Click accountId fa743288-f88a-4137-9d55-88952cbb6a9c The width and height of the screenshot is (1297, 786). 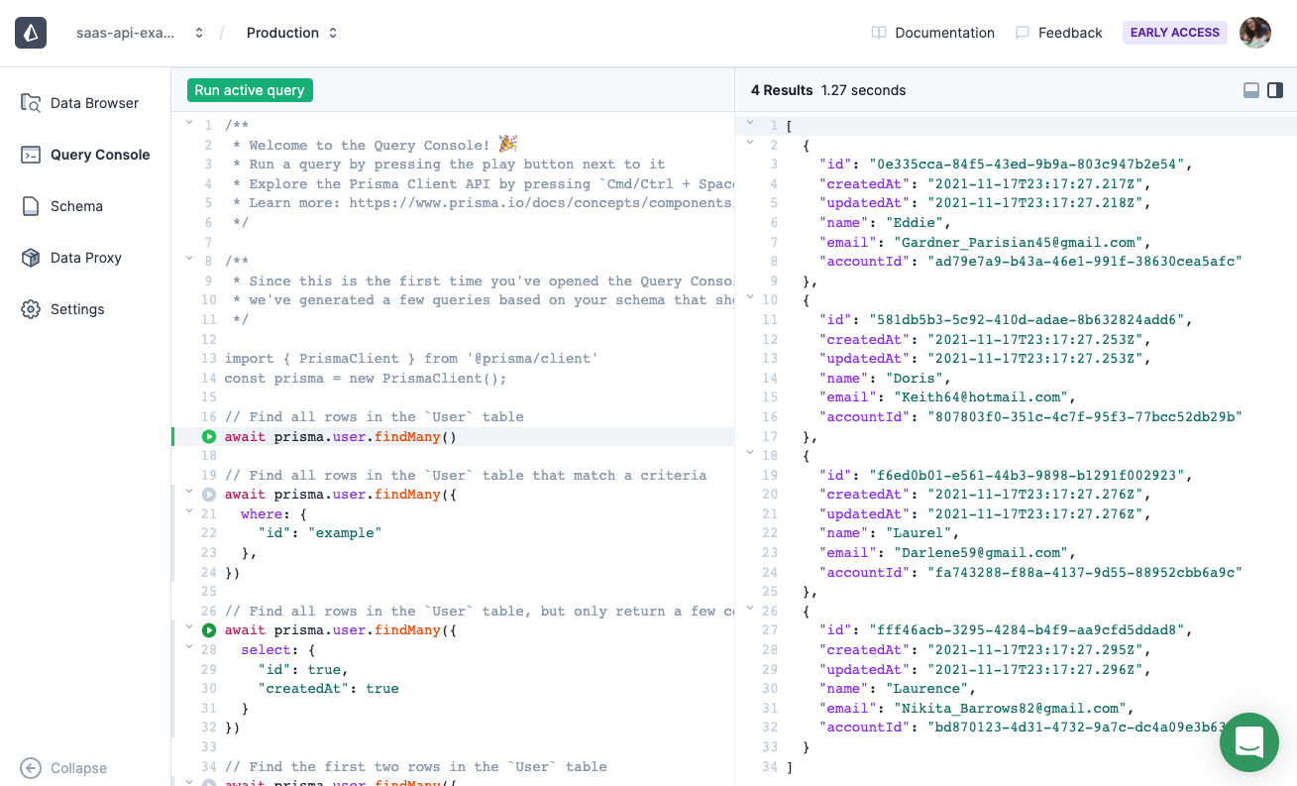tap(1084, 573)
